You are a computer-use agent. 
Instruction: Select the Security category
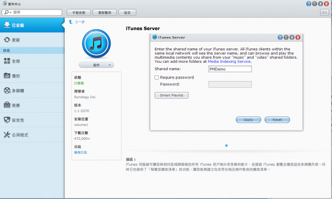pyautogui.click(x=32, y=120)
